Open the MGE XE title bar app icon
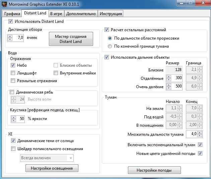Screen dimensions: 211x179 (4, 4)
